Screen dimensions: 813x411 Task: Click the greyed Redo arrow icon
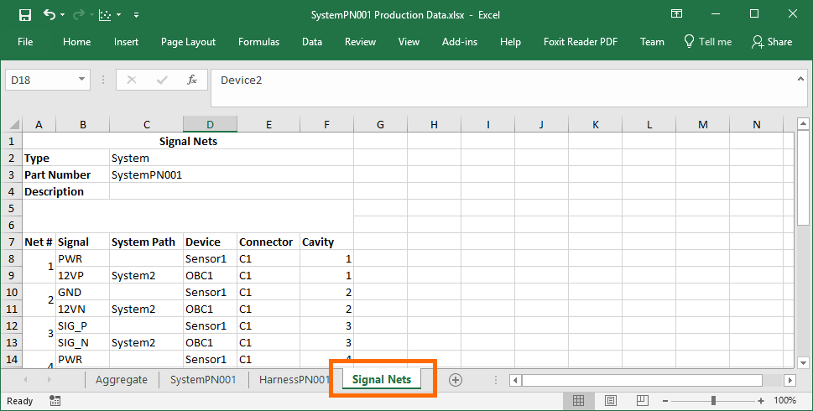(x=78, y=15)
